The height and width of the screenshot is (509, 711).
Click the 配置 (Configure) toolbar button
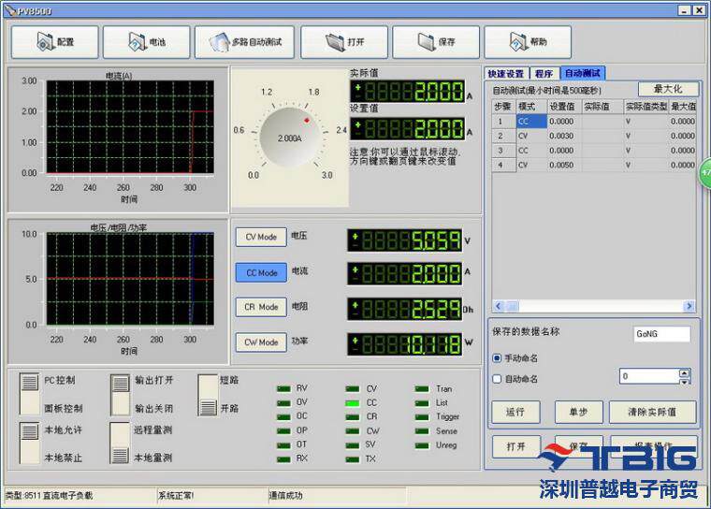tap(54, 42)
